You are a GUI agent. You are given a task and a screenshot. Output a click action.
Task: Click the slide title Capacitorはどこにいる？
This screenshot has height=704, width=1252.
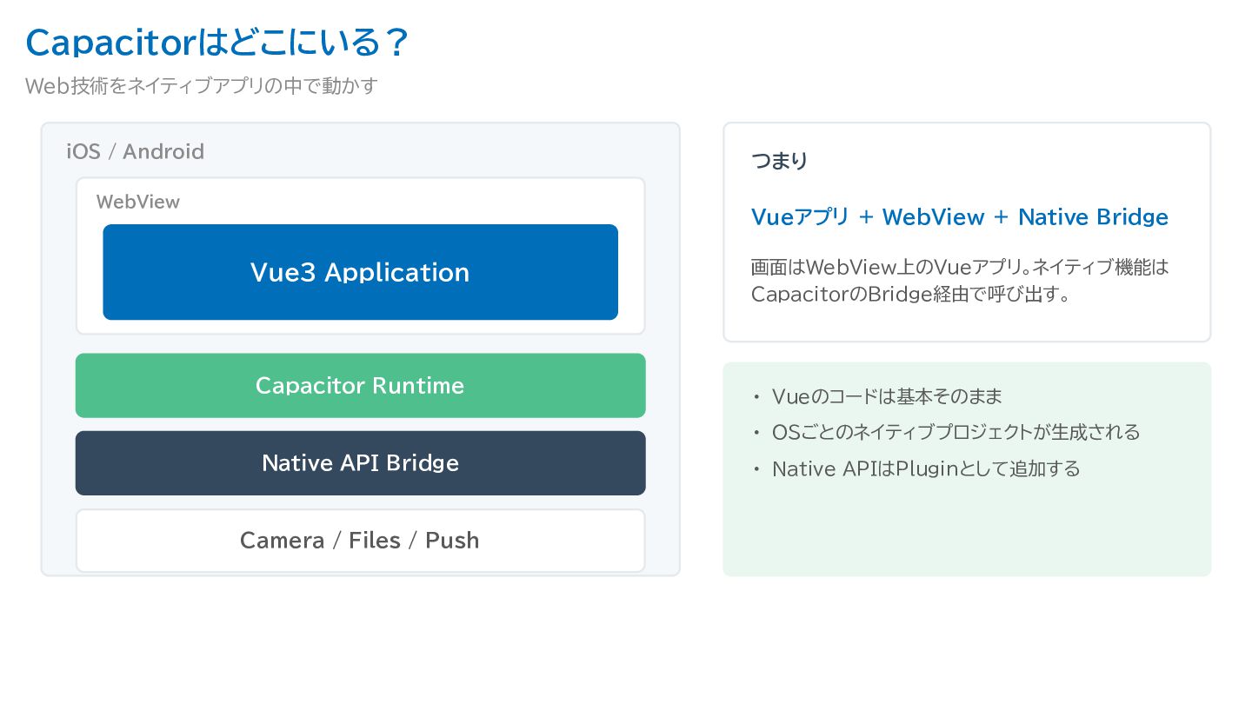click(x=217, y=43)
